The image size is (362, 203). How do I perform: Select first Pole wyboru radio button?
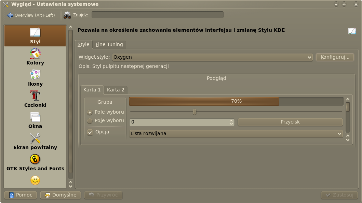tap(90, 112)
